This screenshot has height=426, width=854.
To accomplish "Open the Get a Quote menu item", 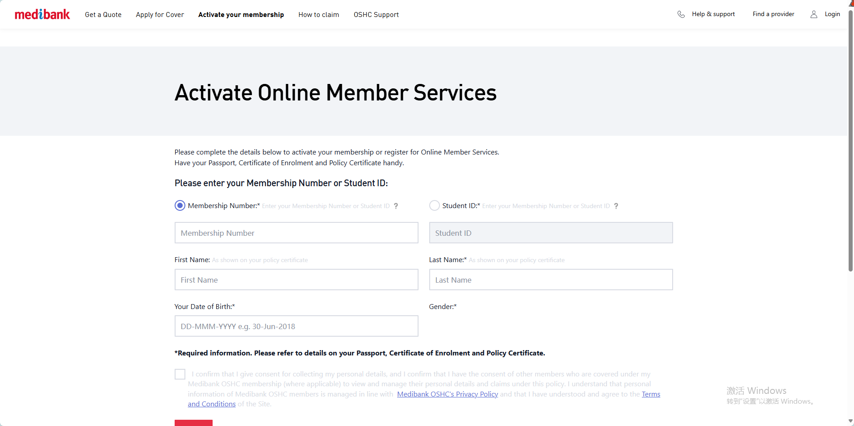I will (x=103, y=15).
